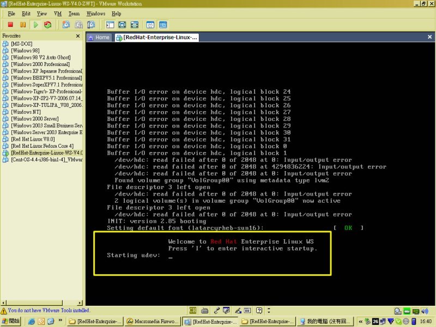
Task: Open the VM menu
Action: tap(58, 14)
